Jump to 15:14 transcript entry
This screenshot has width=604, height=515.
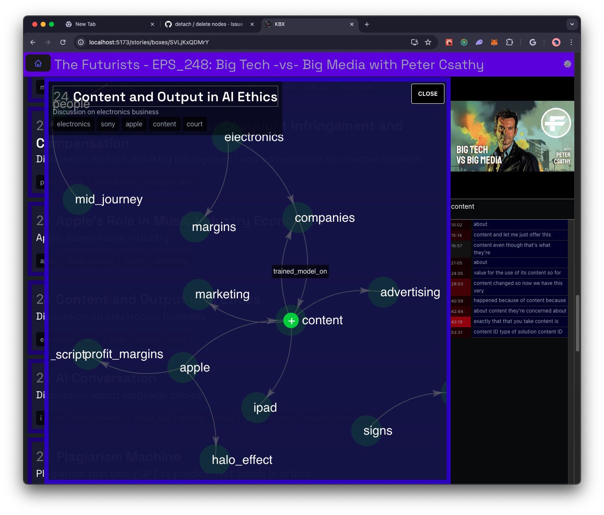click(509, 235)
